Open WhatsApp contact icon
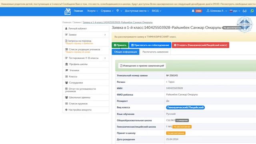The image size is (256, 144). (x=252, y=11)
